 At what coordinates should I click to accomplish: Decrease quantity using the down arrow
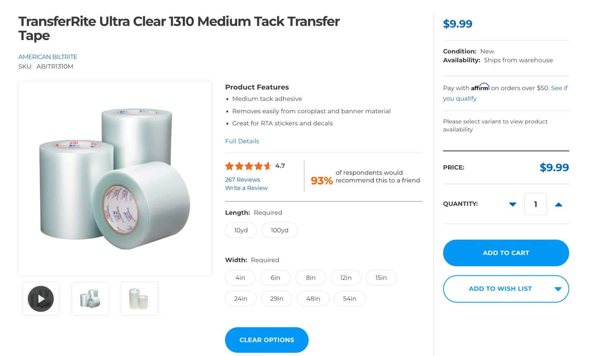coord(513,204)
